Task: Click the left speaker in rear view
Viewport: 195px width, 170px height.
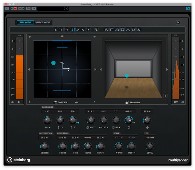Action: coord(101,69)
